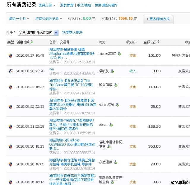Click add-contact icon next to 名鞋库运动休闲专营
This screenshot has width=190, height=185.
109,146
